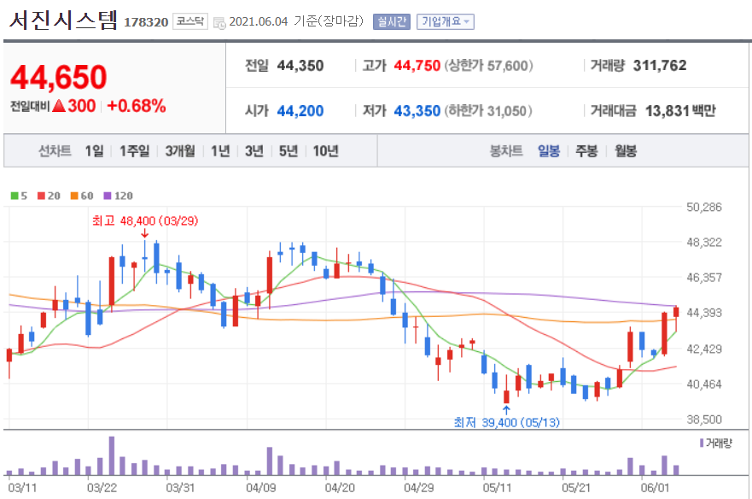
Task: Click the 38,500 price axis label
Action: [x=704, y=420]
